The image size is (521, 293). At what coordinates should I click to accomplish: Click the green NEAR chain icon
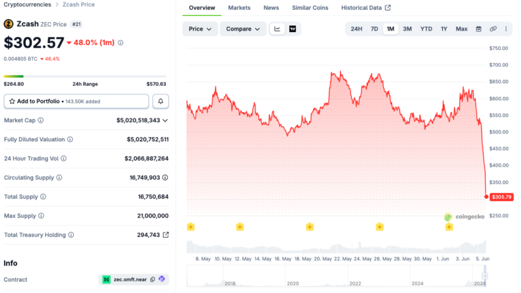click(x=106, y=280)
